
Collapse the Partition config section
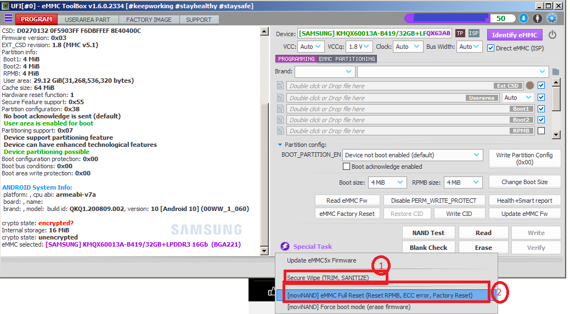click(x=280, y=145)
